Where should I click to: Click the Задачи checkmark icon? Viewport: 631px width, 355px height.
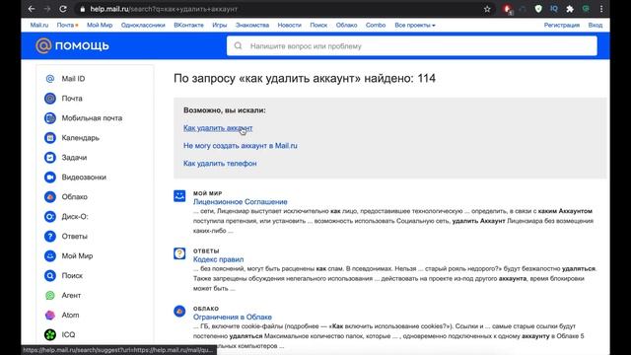pyautogui.click(x=50, y=158)
